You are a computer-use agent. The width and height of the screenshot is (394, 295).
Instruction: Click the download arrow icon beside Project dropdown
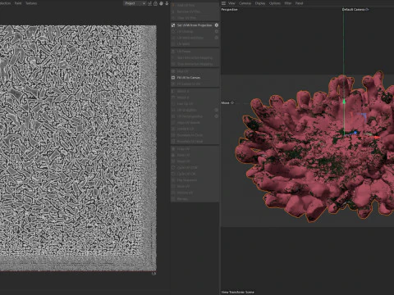click(x=167, y=3)
